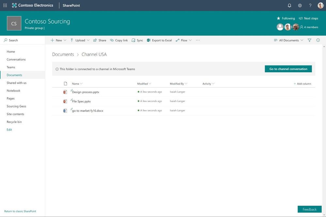Open Site contents in the left navigation
Screen dimensions: 326x217
15,114
